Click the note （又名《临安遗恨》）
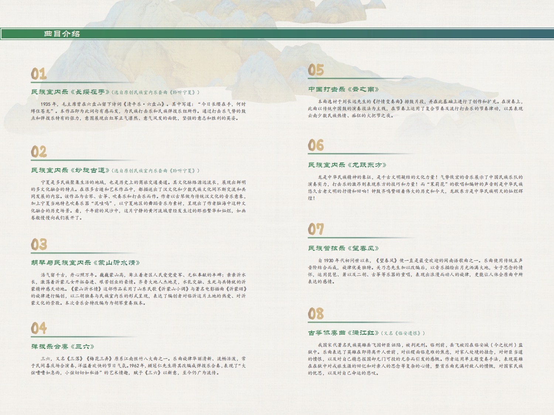This screenshot has width=554, height=415. click(403, 333)
